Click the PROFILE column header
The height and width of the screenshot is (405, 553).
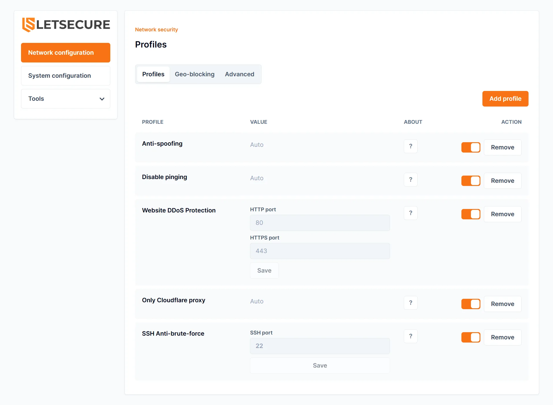[x=153, y=122]
